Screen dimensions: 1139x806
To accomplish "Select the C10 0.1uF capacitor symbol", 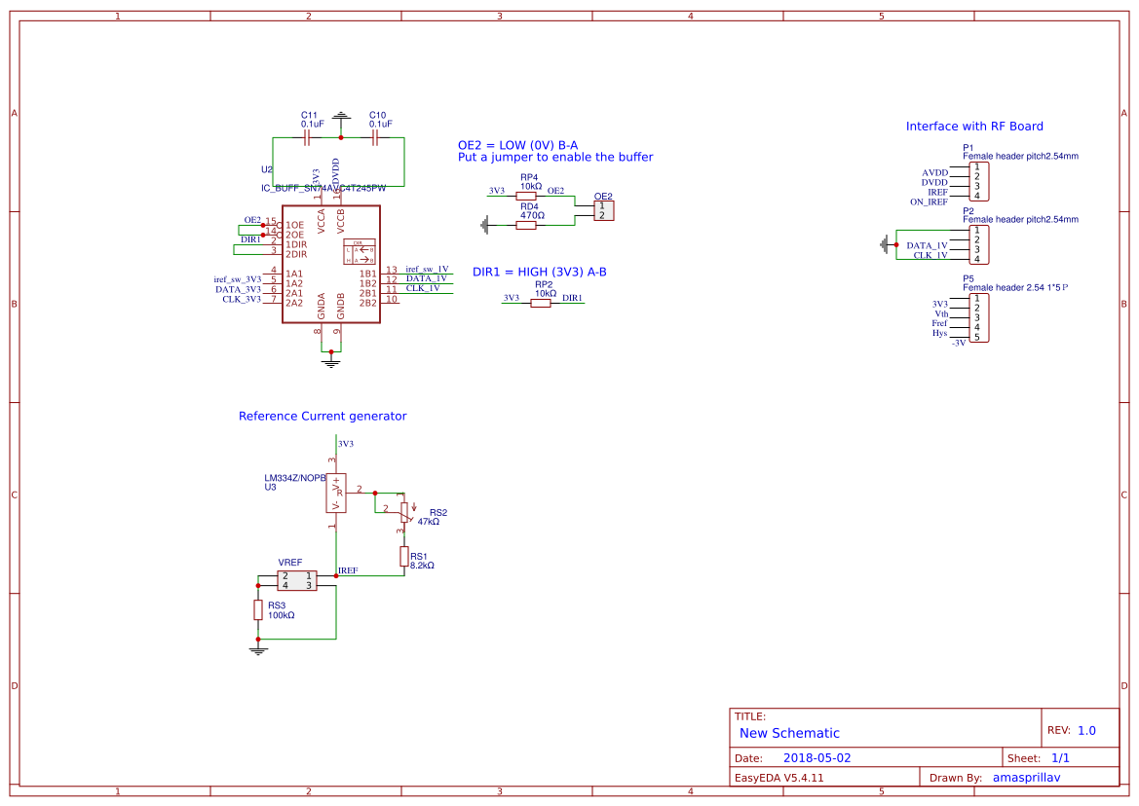I will pos(375,137).
